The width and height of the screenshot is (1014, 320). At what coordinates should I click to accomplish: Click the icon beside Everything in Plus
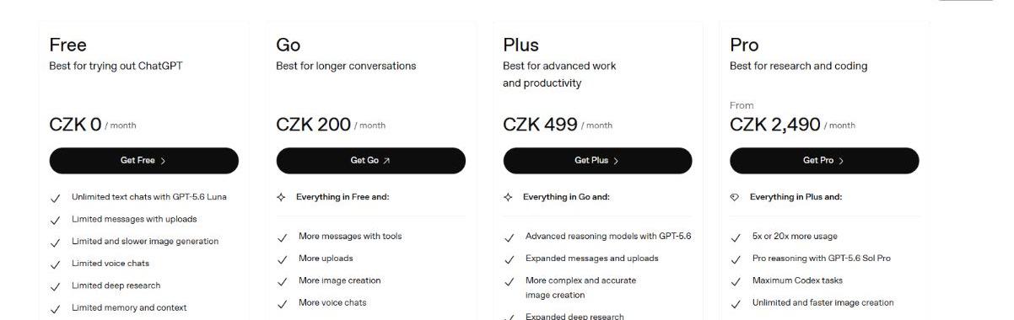[x=735, y=198]
